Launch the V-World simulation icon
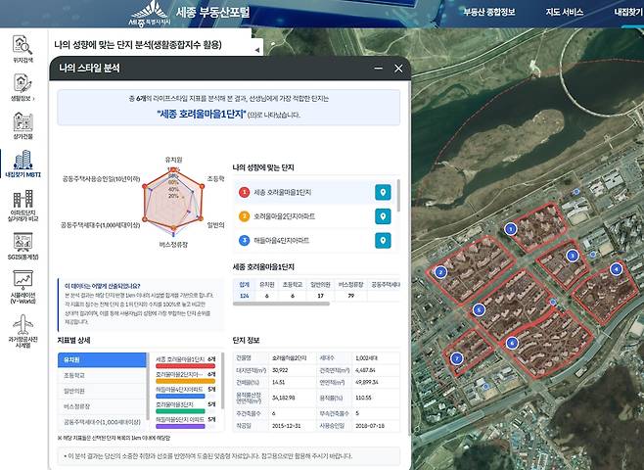Viewport: 644px width, 470px height. point(23,287)
